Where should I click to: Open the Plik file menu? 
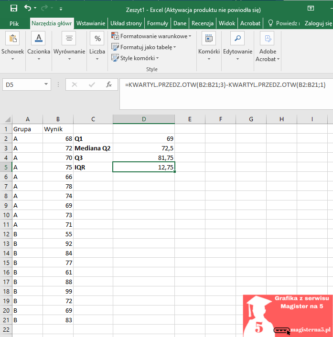tap(14, 23)
